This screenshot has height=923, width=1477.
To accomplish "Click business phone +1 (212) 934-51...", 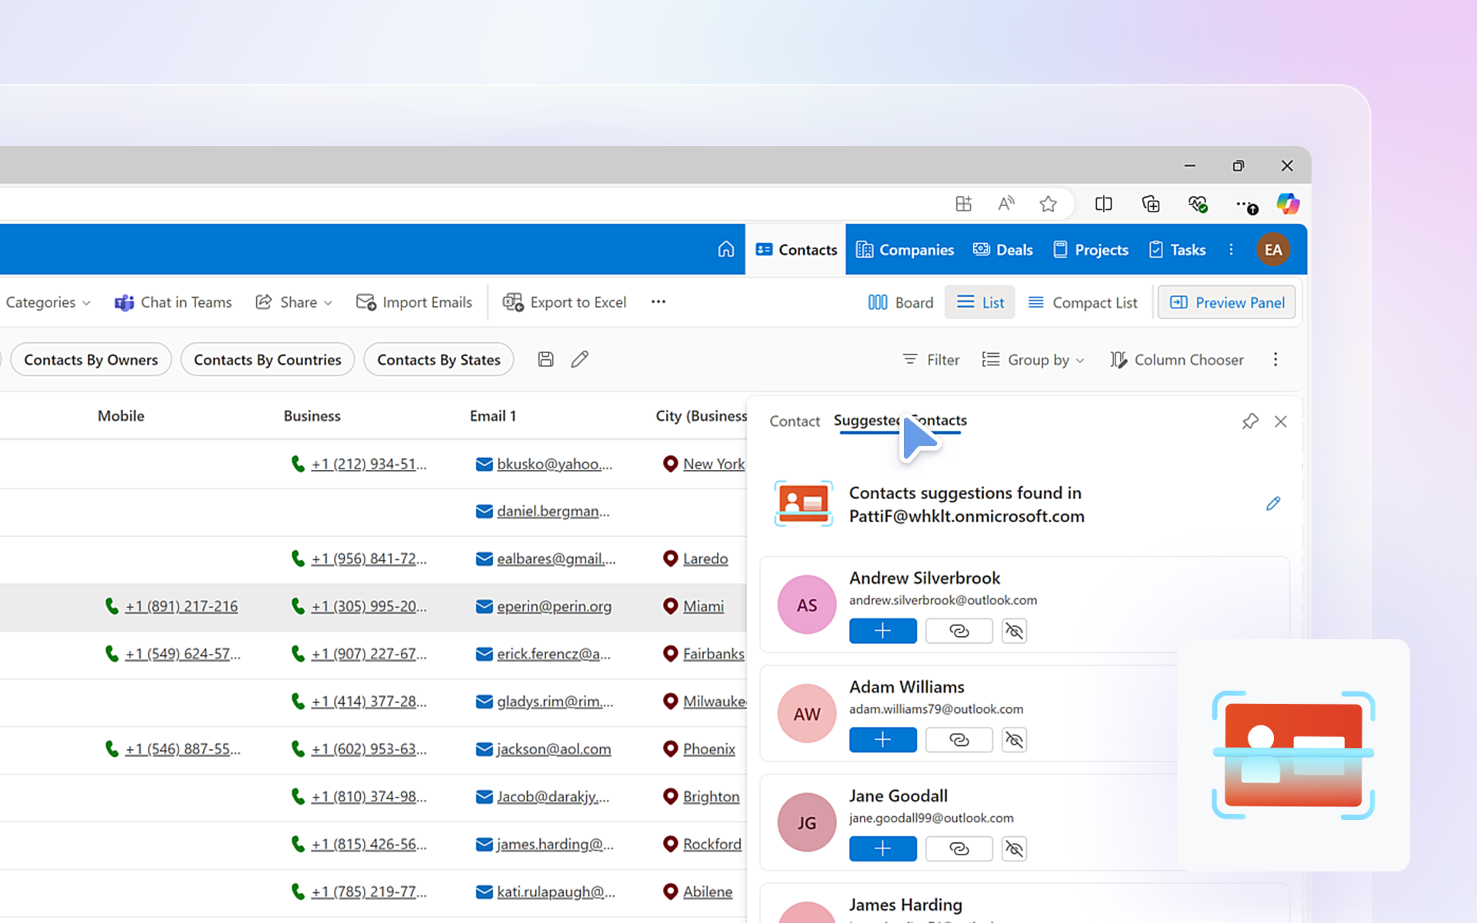I will (x=368, y=464).
